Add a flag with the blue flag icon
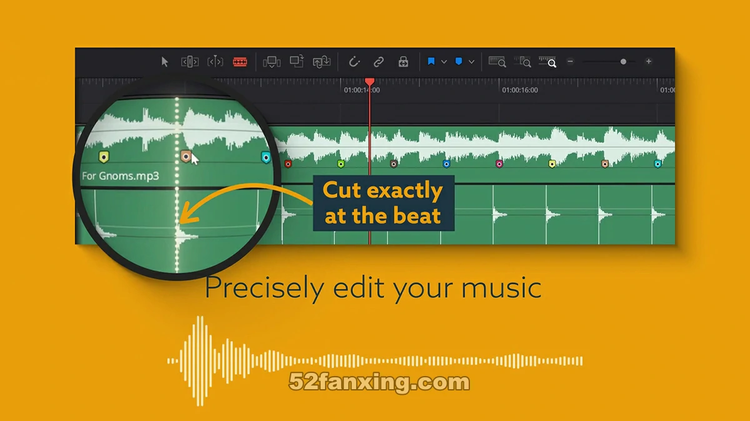 tap(431, 62)
